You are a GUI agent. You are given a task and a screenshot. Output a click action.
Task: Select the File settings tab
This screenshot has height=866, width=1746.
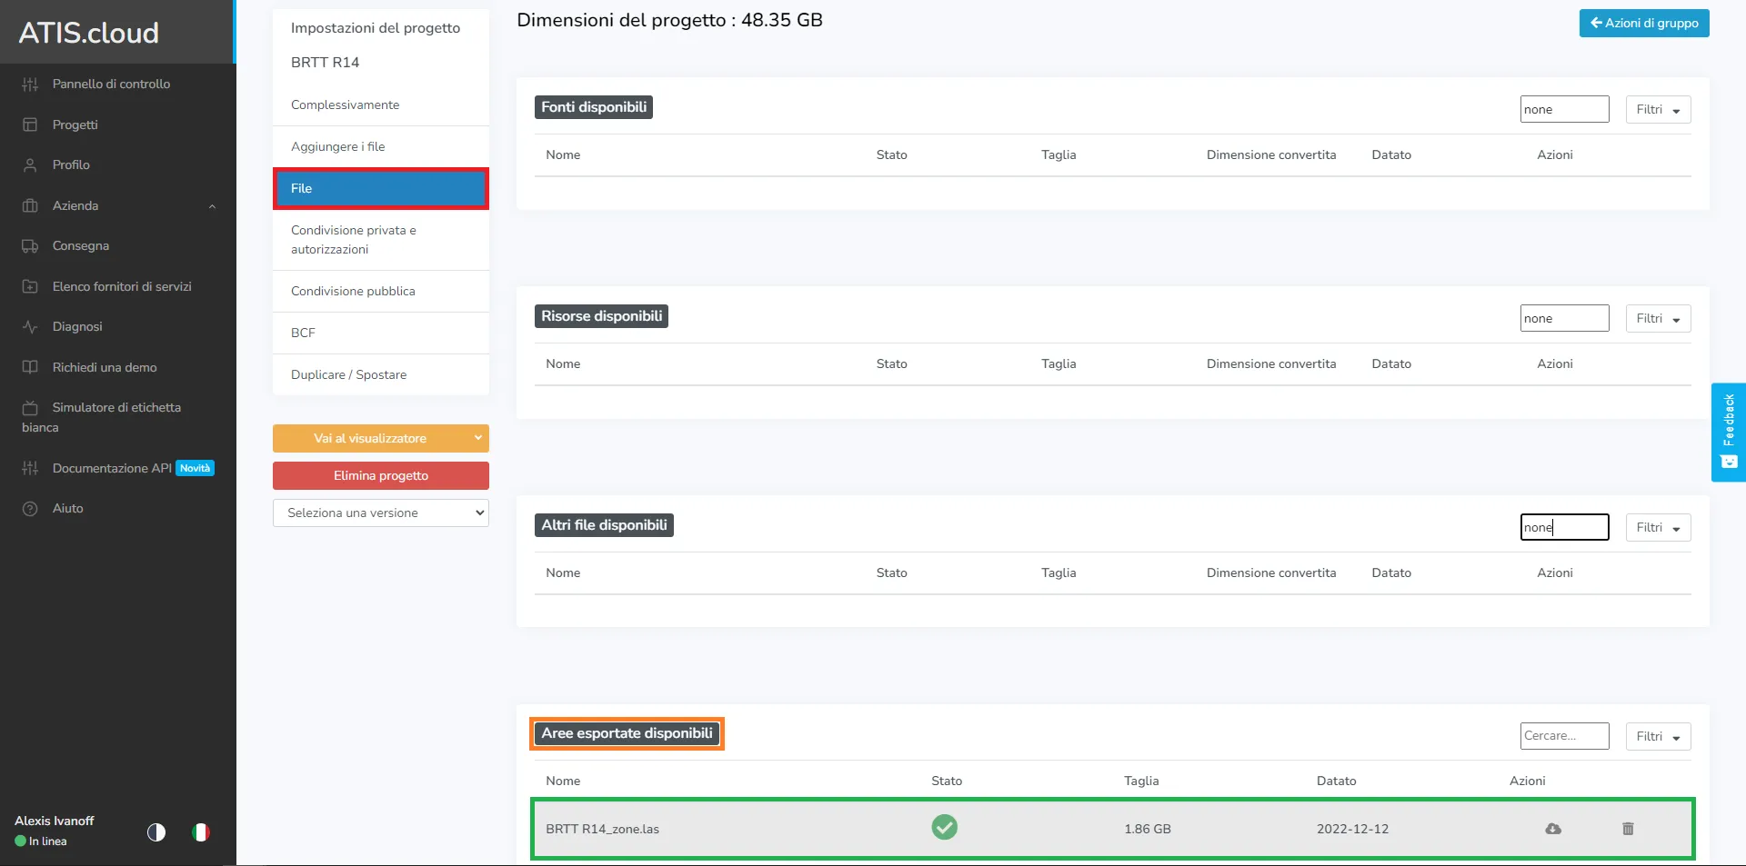coord(381,188)
